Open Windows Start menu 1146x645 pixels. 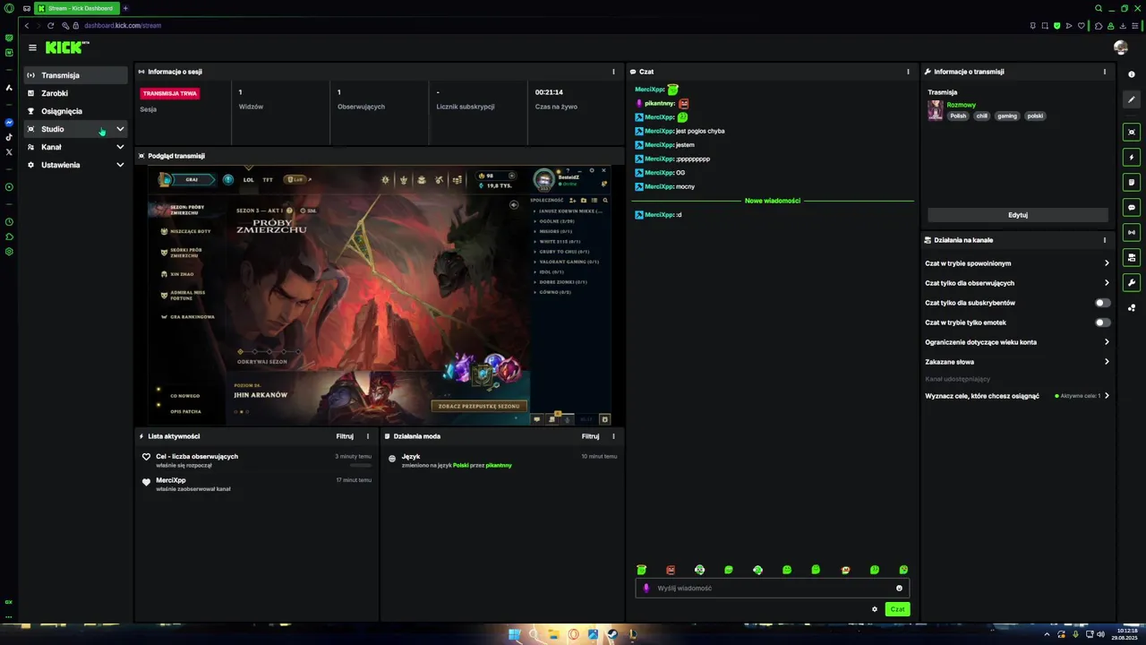pos(514,634)
